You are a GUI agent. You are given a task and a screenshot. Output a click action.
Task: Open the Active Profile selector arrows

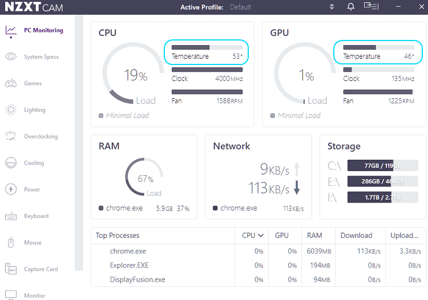[x=332, y=7]
